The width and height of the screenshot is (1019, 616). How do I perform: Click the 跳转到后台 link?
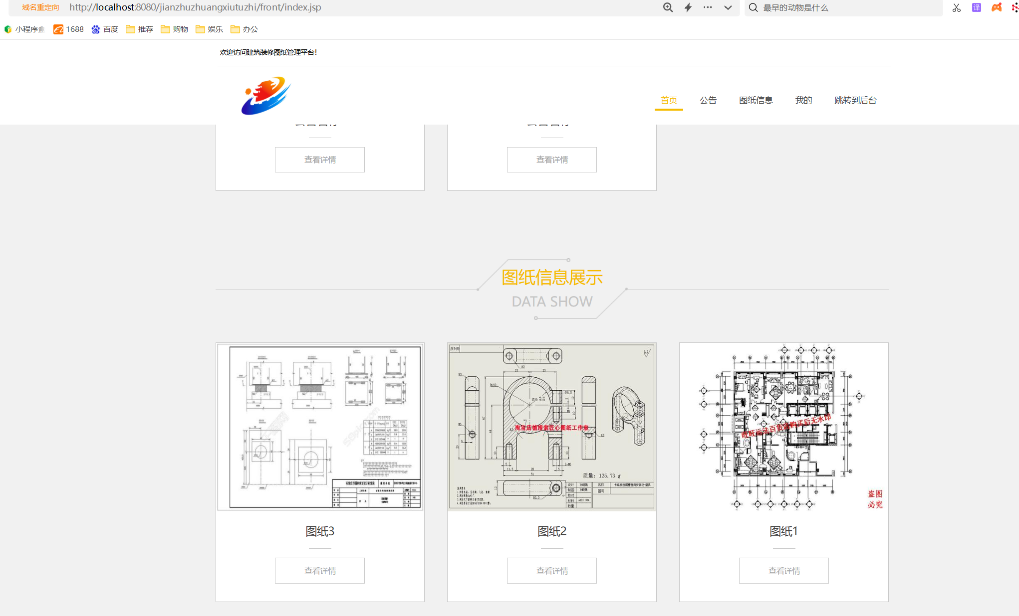(855, 100)
